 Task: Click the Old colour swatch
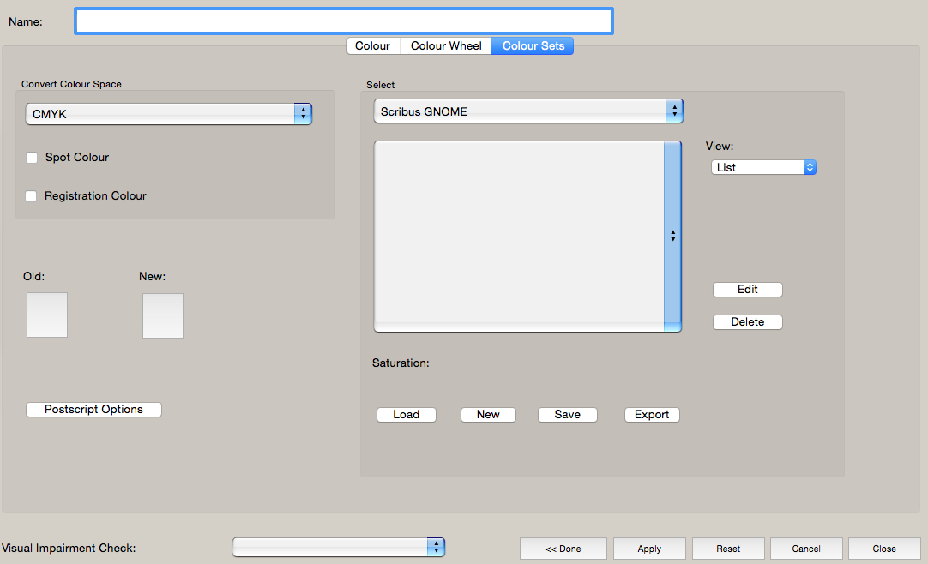[x=47, y=315]
